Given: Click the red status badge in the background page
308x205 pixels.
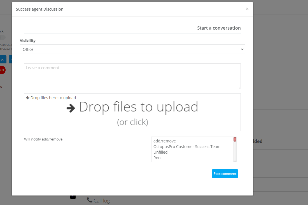Looking at the screenshot, I should tap(2, 70).
